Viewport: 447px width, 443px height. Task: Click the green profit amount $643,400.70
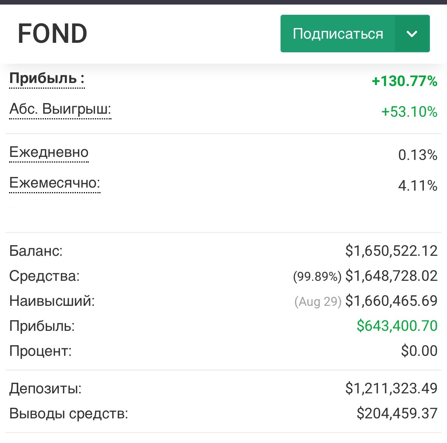397,326
